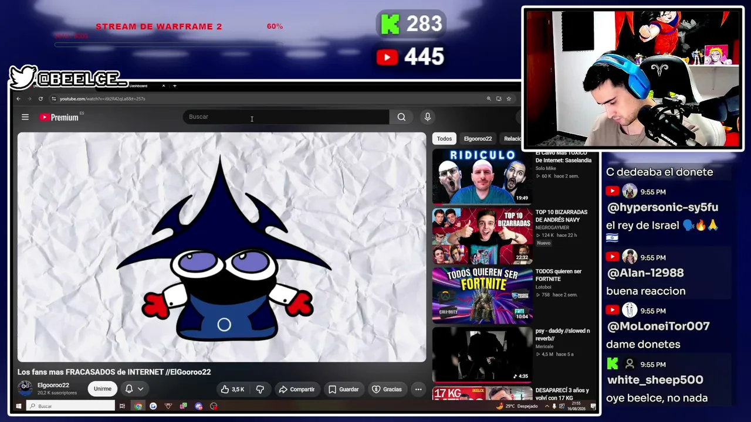Open the DESAPARECÍ 3 años video title

562,394
